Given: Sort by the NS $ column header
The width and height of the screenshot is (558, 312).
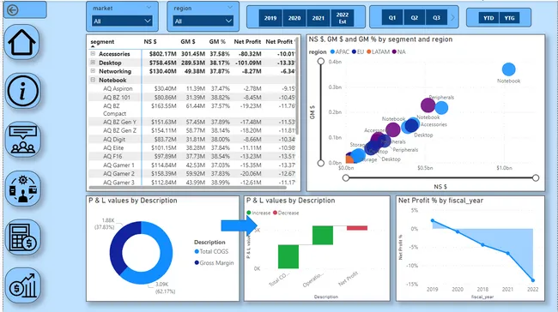Looking at the screenshot, I should 150,42.
